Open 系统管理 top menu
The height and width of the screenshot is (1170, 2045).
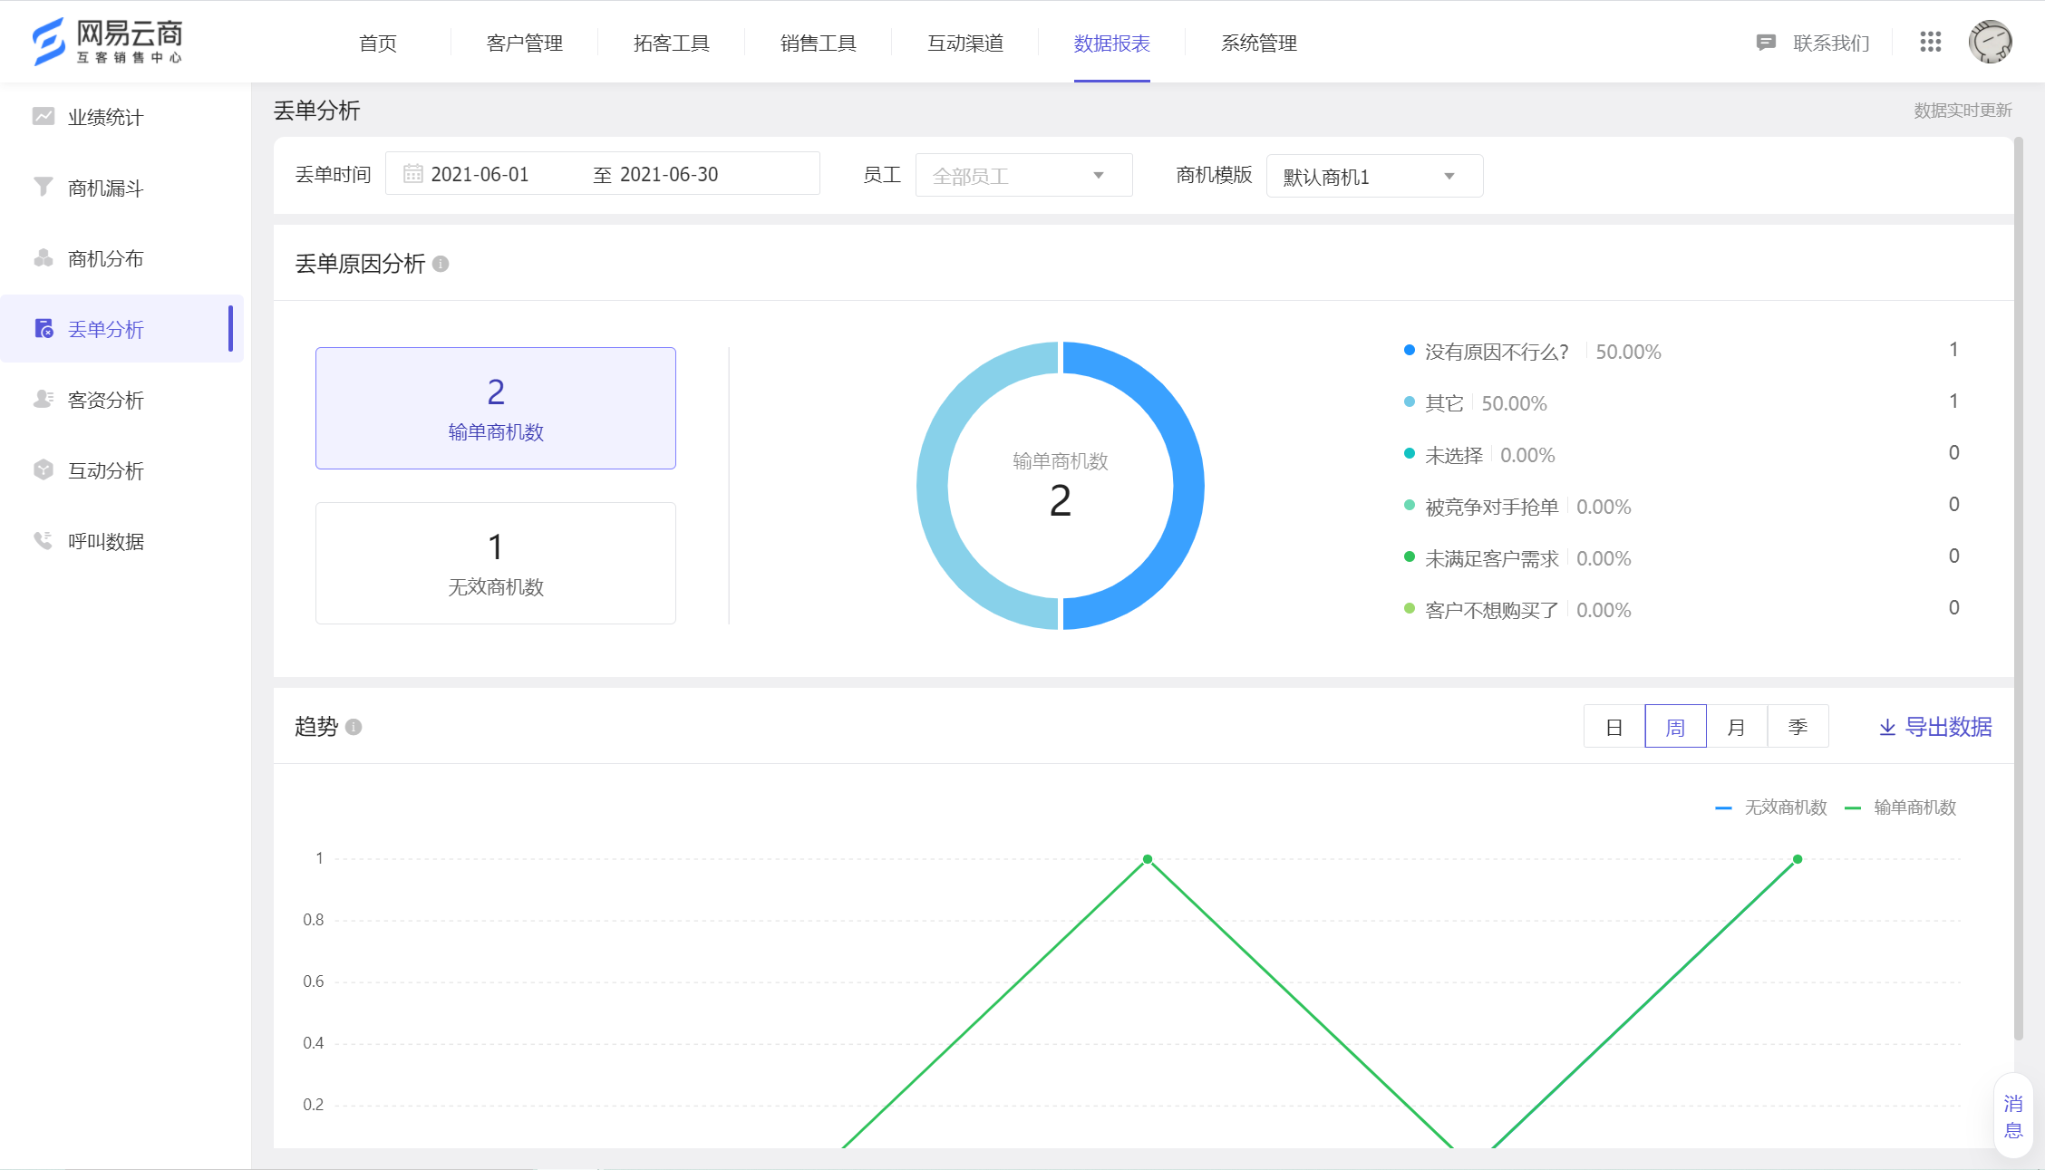1259,43
